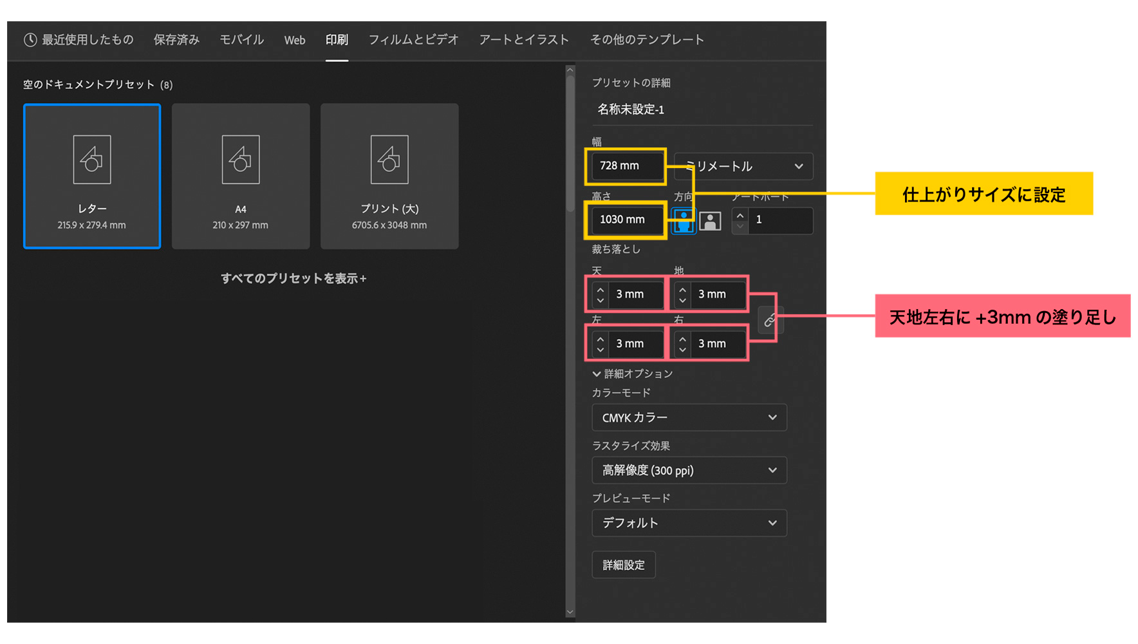
Task: Open the 高解像度 (300 ppi) dropdown
Action: (x=689, y=470)
